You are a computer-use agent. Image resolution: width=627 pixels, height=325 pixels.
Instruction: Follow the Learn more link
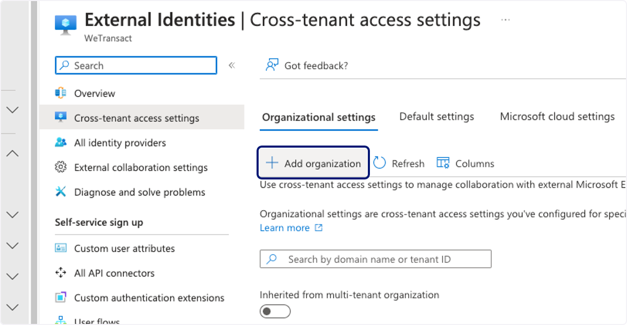(285, 228)
